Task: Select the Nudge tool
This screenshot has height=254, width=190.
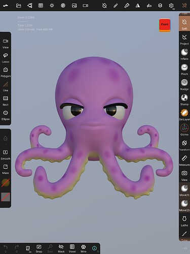Action: click(x=184, y=85)
